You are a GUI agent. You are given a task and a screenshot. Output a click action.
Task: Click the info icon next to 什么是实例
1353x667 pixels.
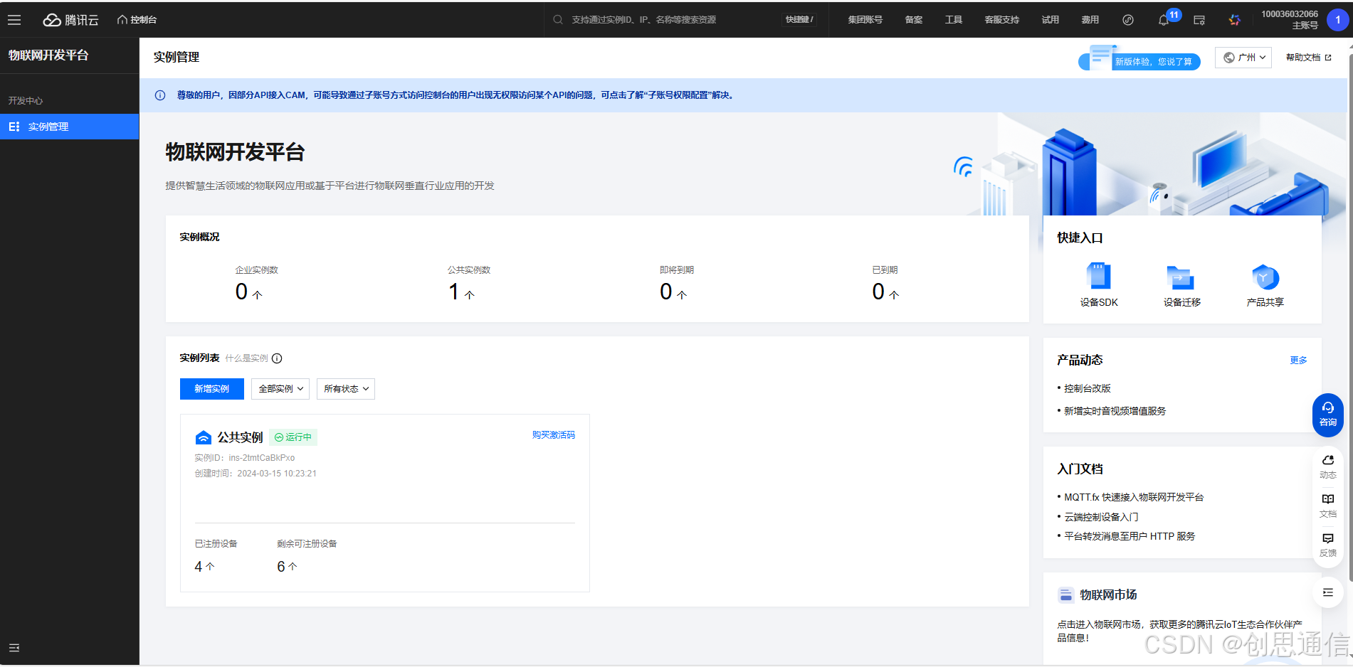click(x=277, y=358)
